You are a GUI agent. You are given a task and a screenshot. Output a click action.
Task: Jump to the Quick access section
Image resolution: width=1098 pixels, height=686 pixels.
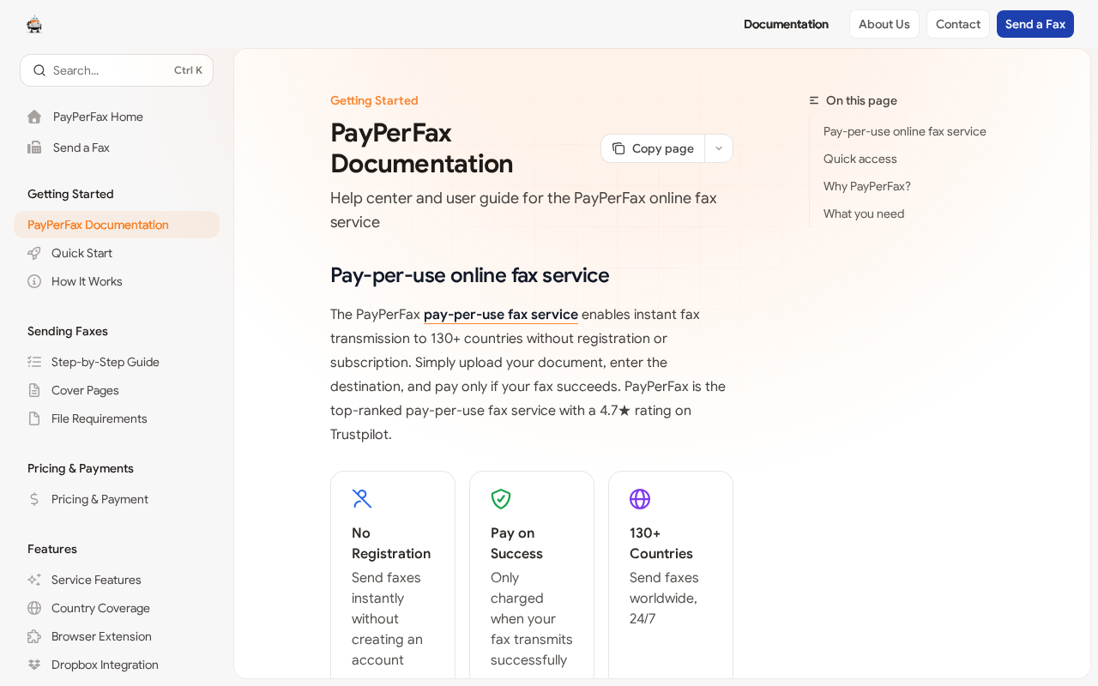click(x=860, y=159)
